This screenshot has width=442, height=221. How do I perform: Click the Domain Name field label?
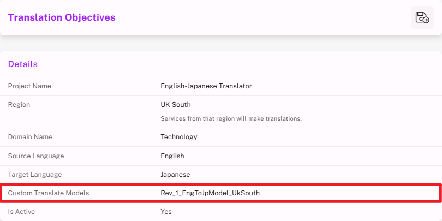pos(30,137)
